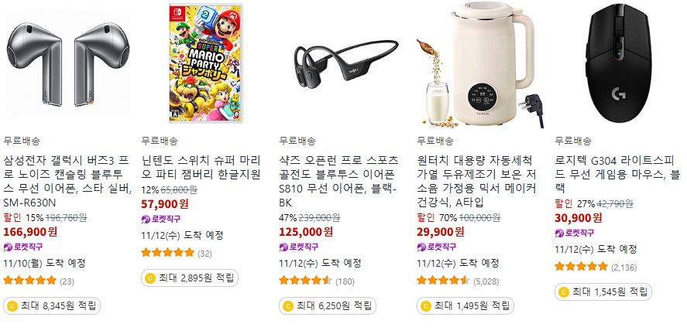Click the Rocket Jikgu badge under Shokz OpenRun Pro
The image size is (687, 334).
coord(299,247)
